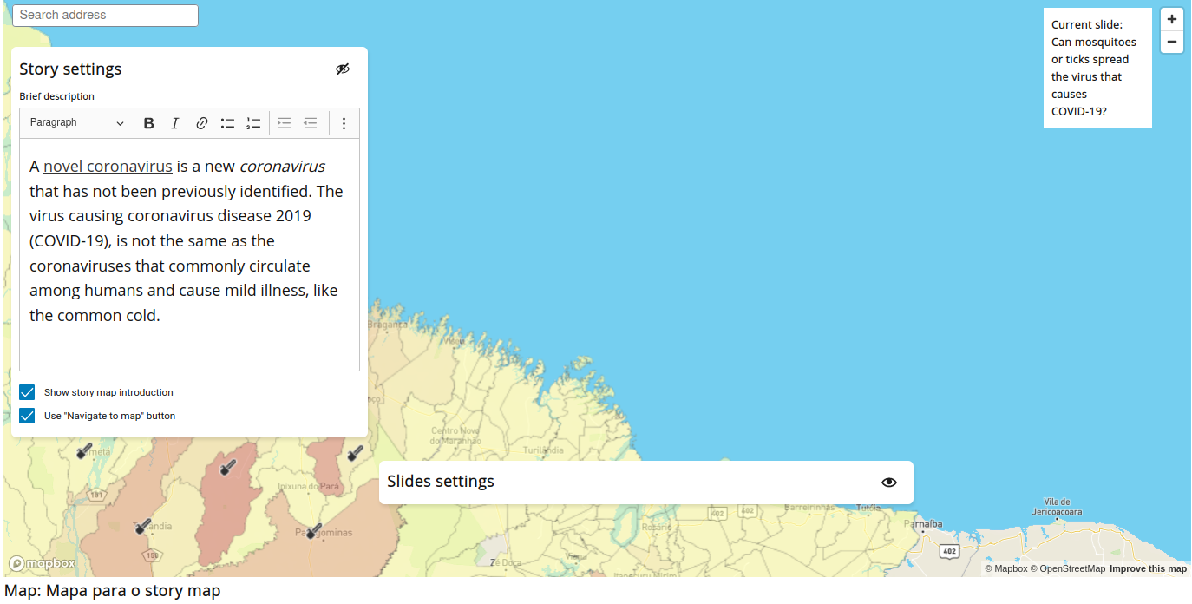Show more editor toolbar items
1192x604 pixels.
[x=344, y=123]
